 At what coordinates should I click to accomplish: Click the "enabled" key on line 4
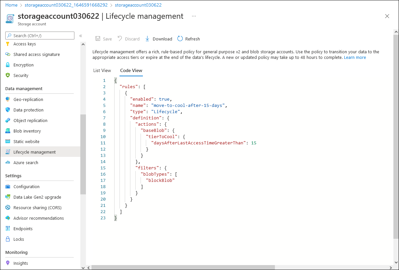coord(142,99)
